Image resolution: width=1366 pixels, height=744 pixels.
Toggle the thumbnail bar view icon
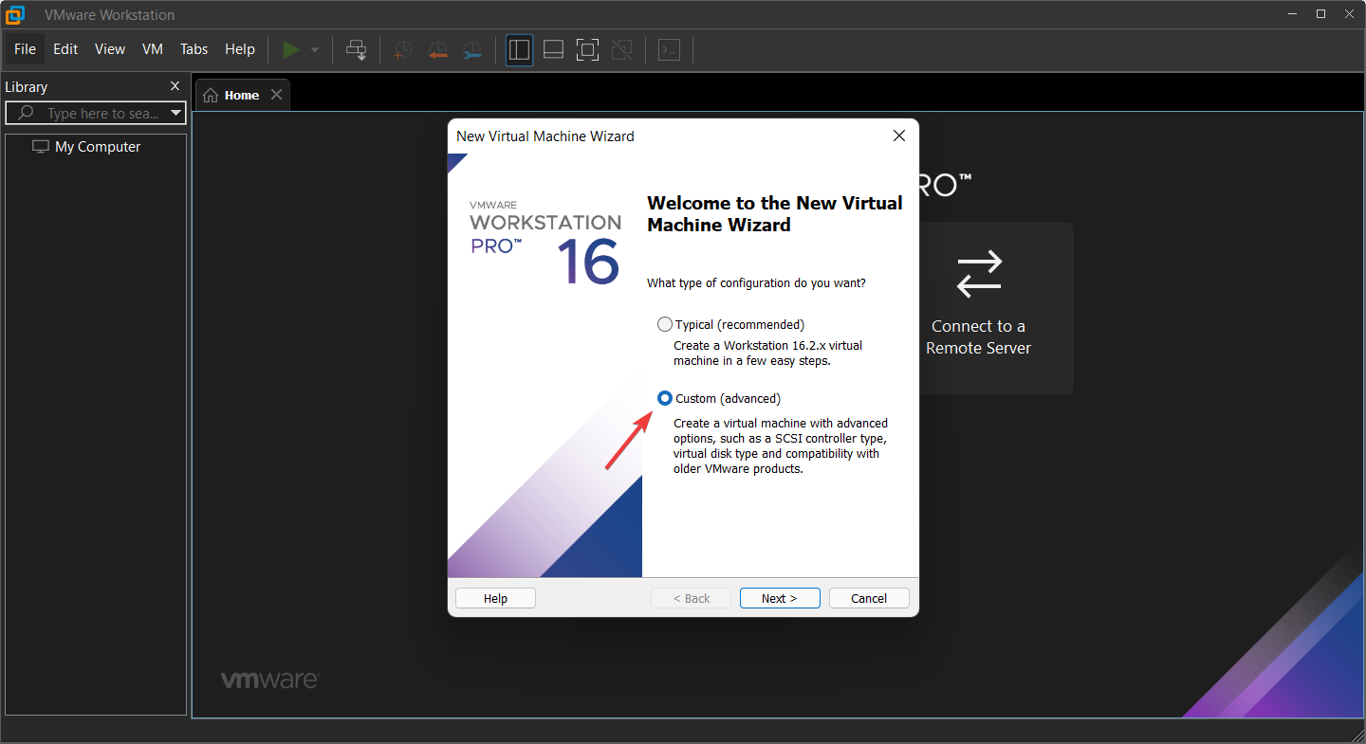554,50
